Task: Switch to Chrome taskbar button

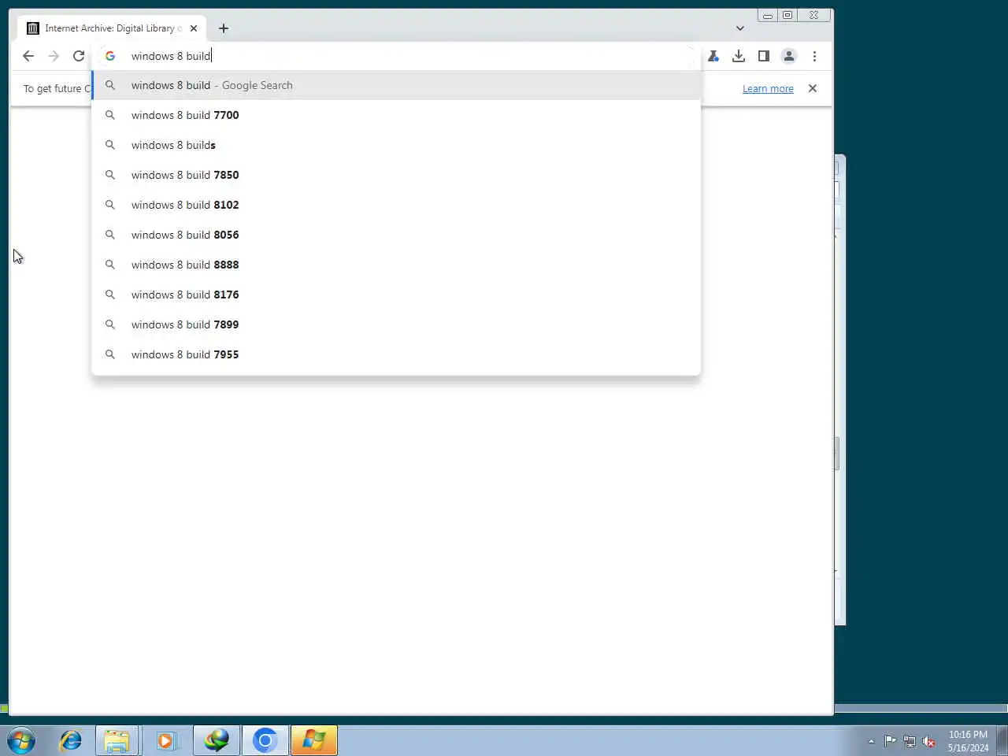Action: point(265,741)
